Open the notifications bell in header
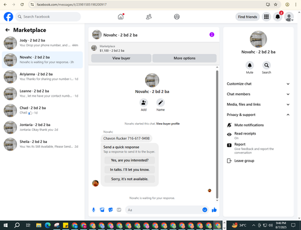The width and height of the screenshot is (301, 230). point(278,17)
